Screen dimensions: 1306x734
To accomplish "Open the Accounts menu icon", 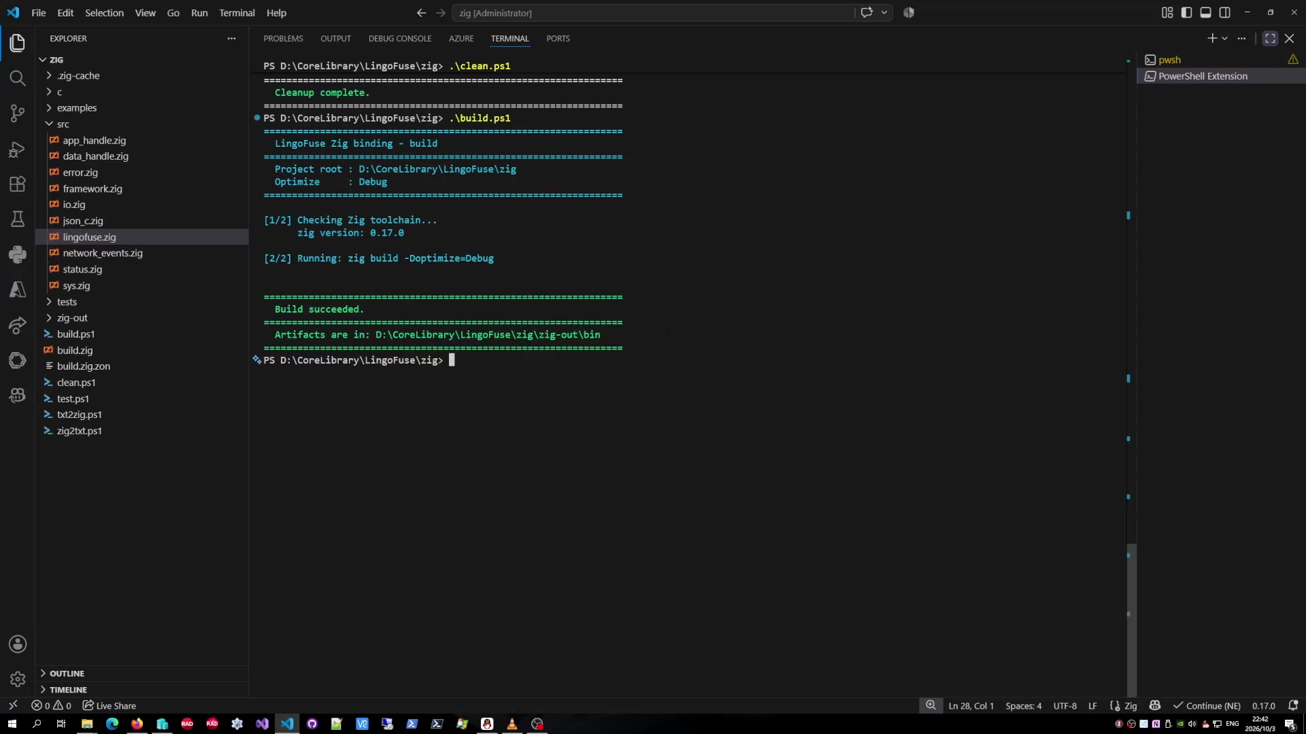I will click(x=18, y=644).
